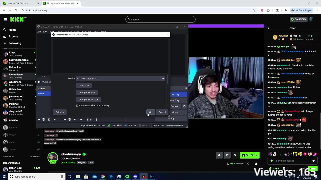Unfollow with the broken heart icon
The image size is (321, 180).
[x=227, y=155]
